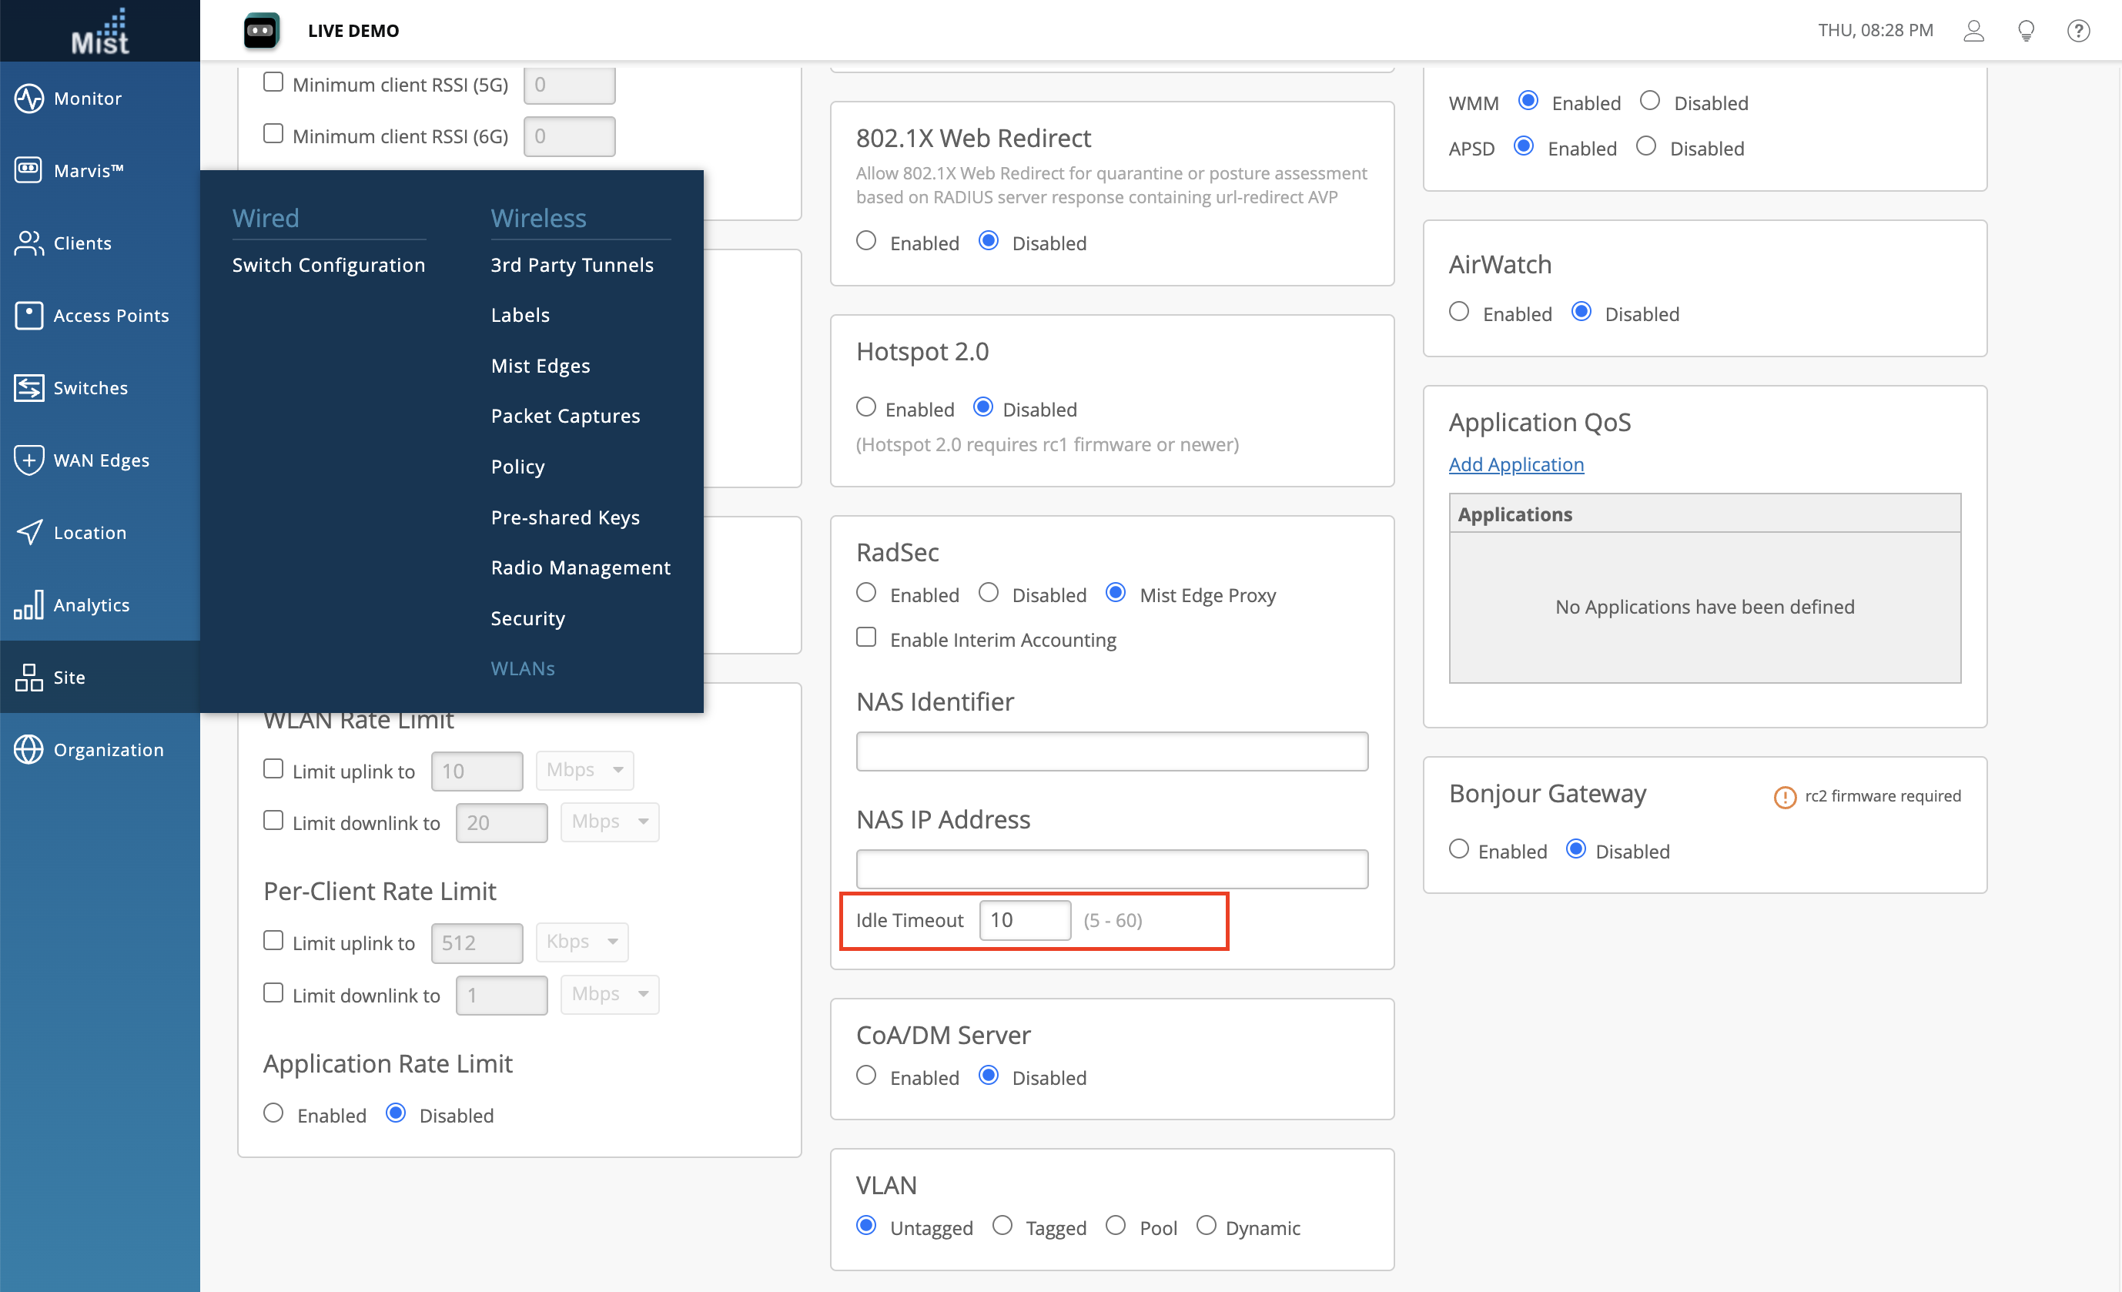The image size is (2122, 1292).
Task: Open WLAN uplink Mbps unit dropdown
Action: pos(584,770)
